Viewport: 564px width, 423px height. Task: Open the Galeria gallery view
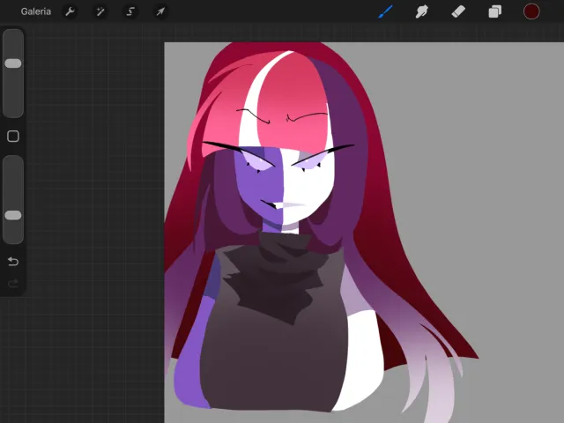[36, 11]
